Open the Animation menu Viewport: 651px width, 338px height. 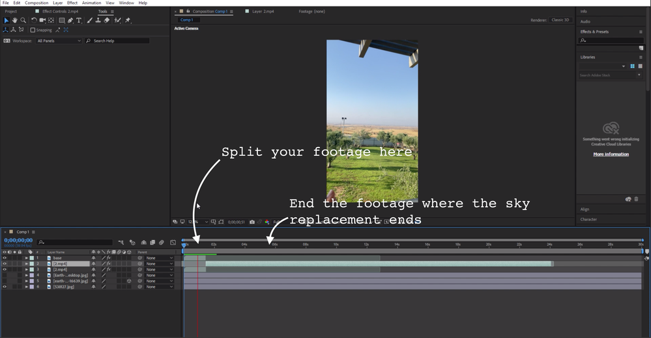click(91, 3)
